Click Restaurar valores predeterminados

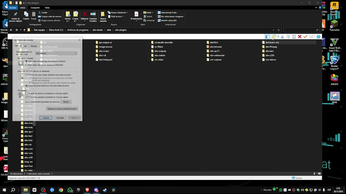[x=62, y=109]
